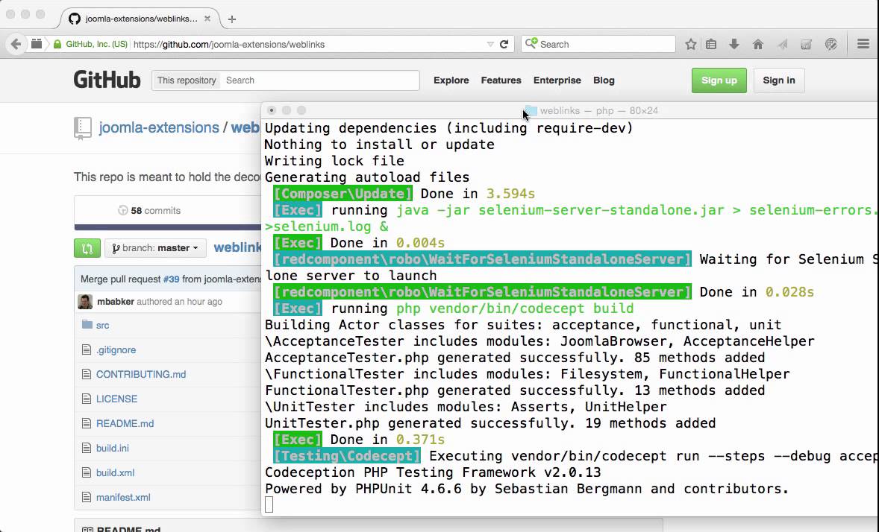Screen dimensions: 879x532
Task: Click the GitHub logo
Action: 107,80
